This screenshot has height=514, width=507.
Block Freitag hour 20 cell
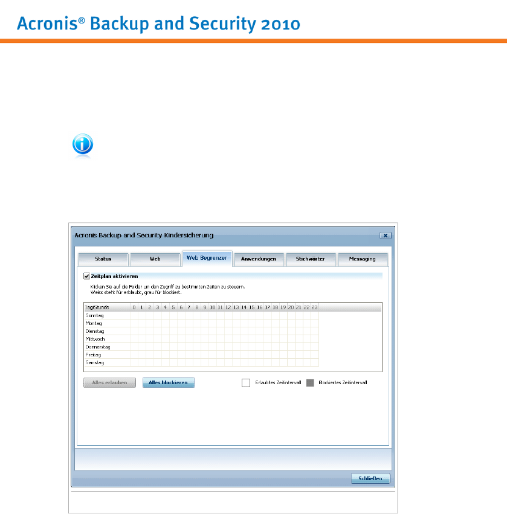pyautogui.click(x=291, y=355)
